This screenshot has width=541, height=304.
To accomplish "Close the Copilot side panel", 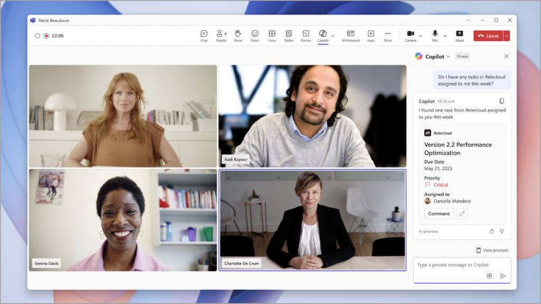I will point(506,56).
